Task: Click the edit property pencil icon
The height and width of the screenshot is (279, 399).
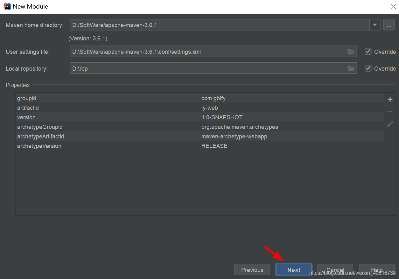Action: pos(390,124)
